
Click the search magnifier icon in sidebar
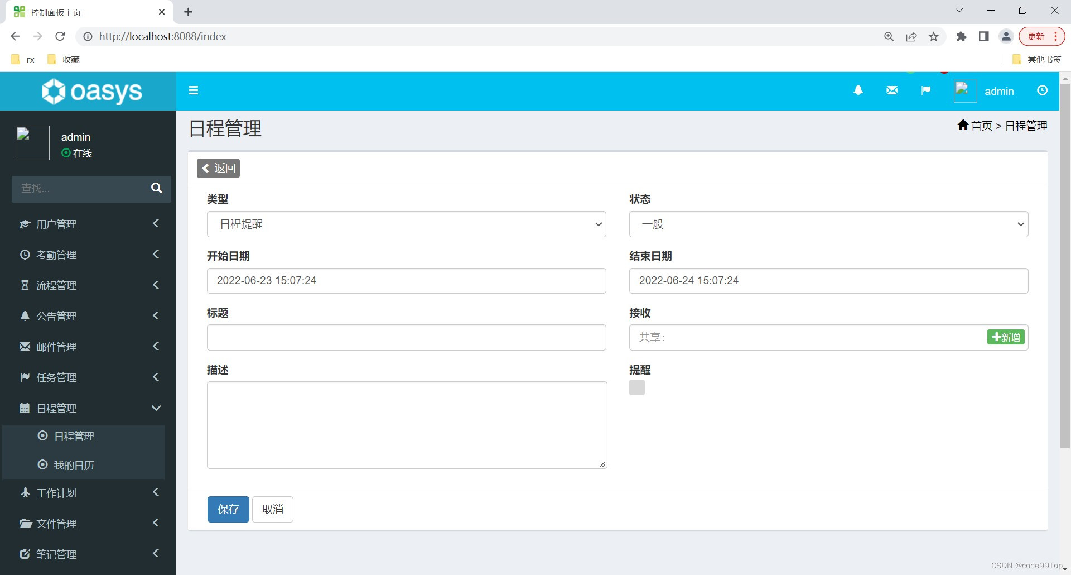(x=156, y=189)
